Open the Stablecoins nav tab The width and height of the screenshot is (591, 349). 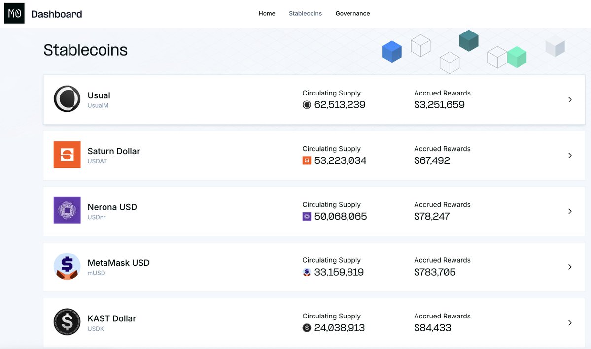(305, 14)
